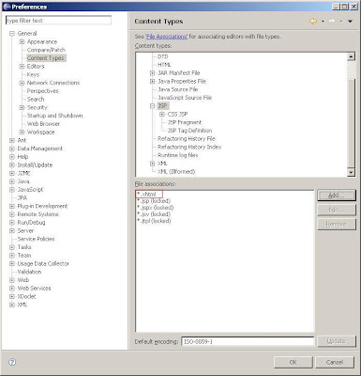Click the Default encoding field
Screen dimensions: 361x376
[248, 341]
